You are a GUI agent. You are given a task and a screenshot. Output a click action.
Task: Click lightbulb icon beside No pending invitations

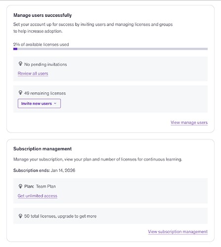(x=20, y=64)
